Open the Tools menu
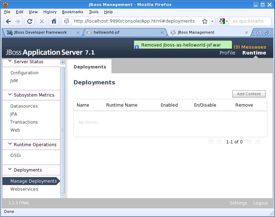Screen dimensions: 275x217 93,12
